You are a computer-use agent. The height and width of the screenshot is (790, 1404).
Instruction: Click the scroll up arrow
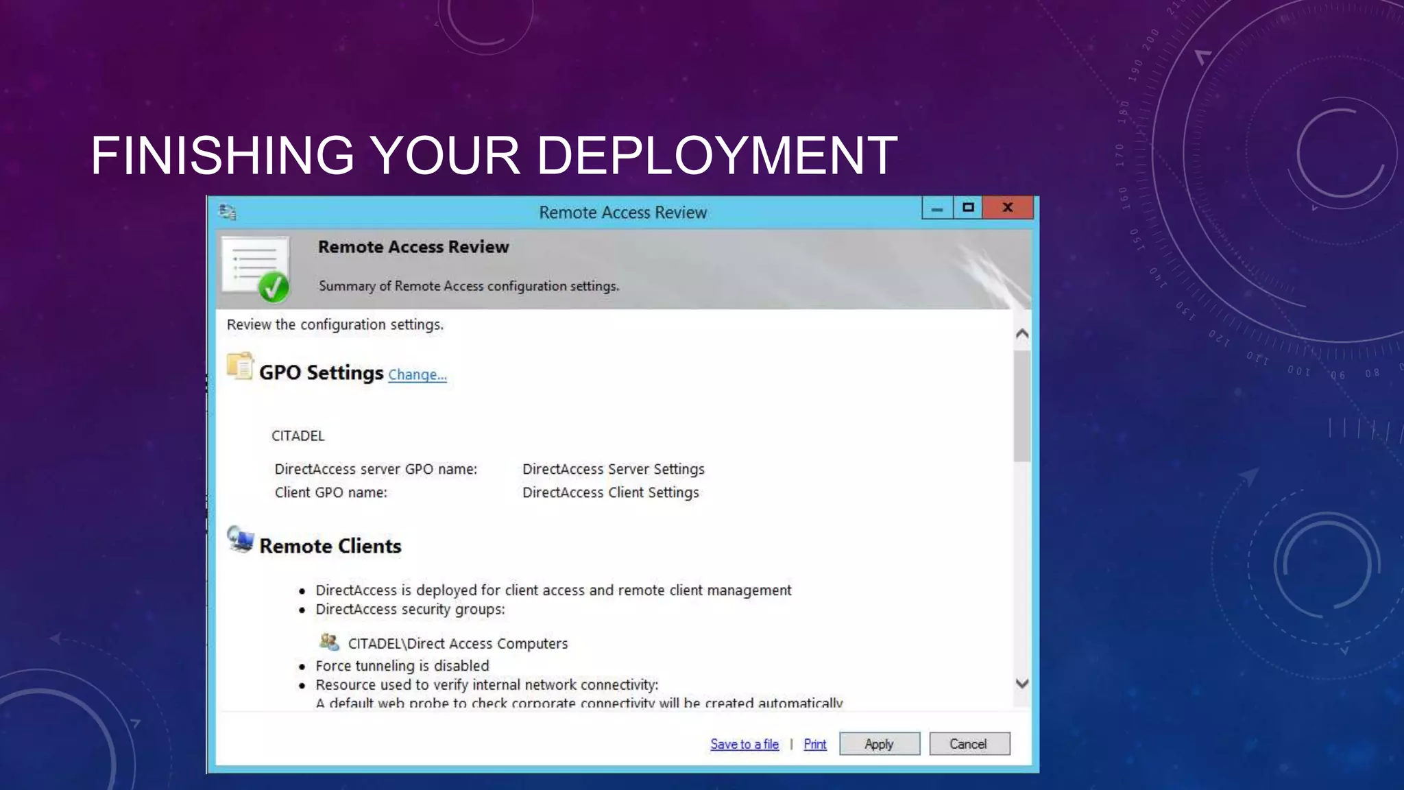coord(1021,334)
